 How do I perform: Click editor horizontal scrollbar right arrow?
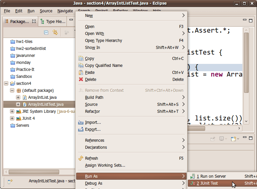239,128
